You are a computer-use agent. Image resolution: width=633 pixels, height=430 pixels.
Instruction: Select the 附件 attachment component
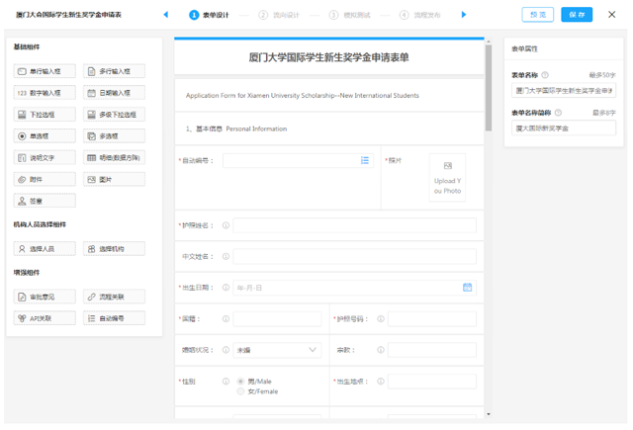pyautogui.click(x=45, y=179)
